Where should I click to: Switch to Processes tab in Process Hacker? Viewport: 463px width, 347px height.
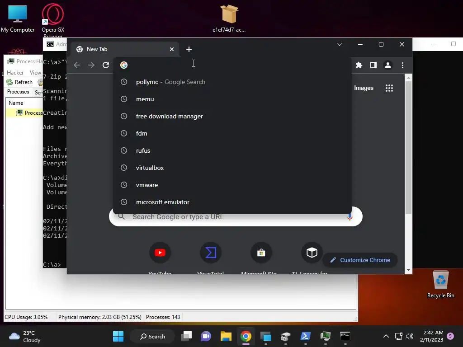click(18, 92)
